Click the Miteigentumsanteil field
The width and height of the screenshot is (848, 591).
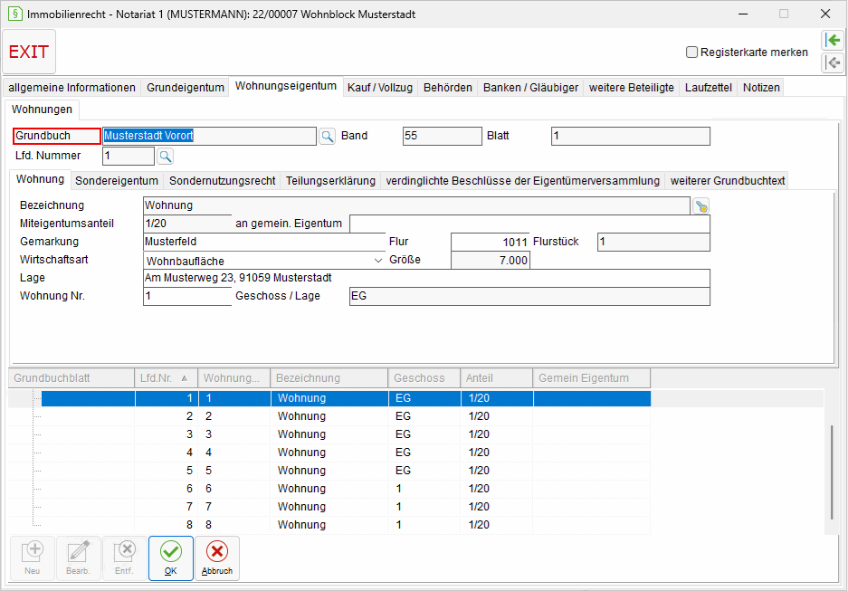(x=187, y=224)
